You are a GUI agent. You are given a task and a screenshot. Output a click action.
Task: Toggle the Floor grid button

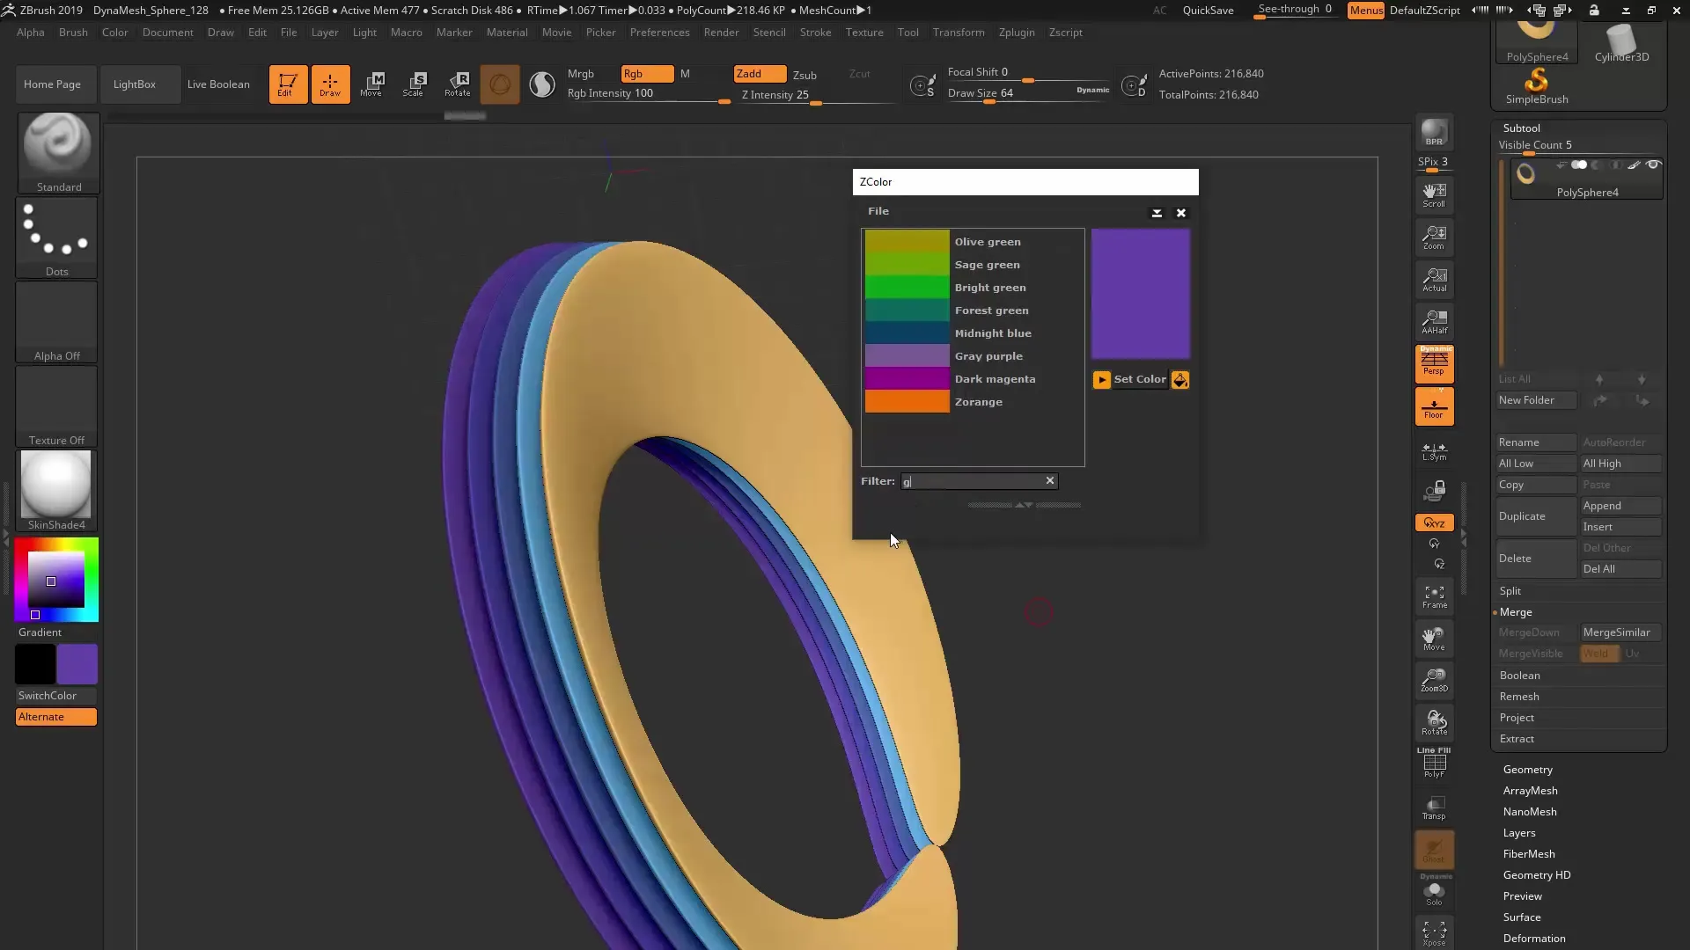[x=1434, y=407]
